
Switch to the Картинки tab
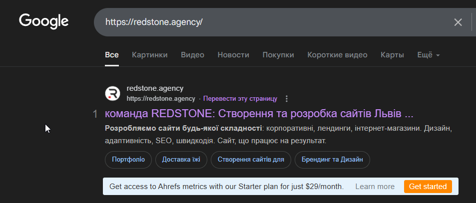tap(150, 55)
